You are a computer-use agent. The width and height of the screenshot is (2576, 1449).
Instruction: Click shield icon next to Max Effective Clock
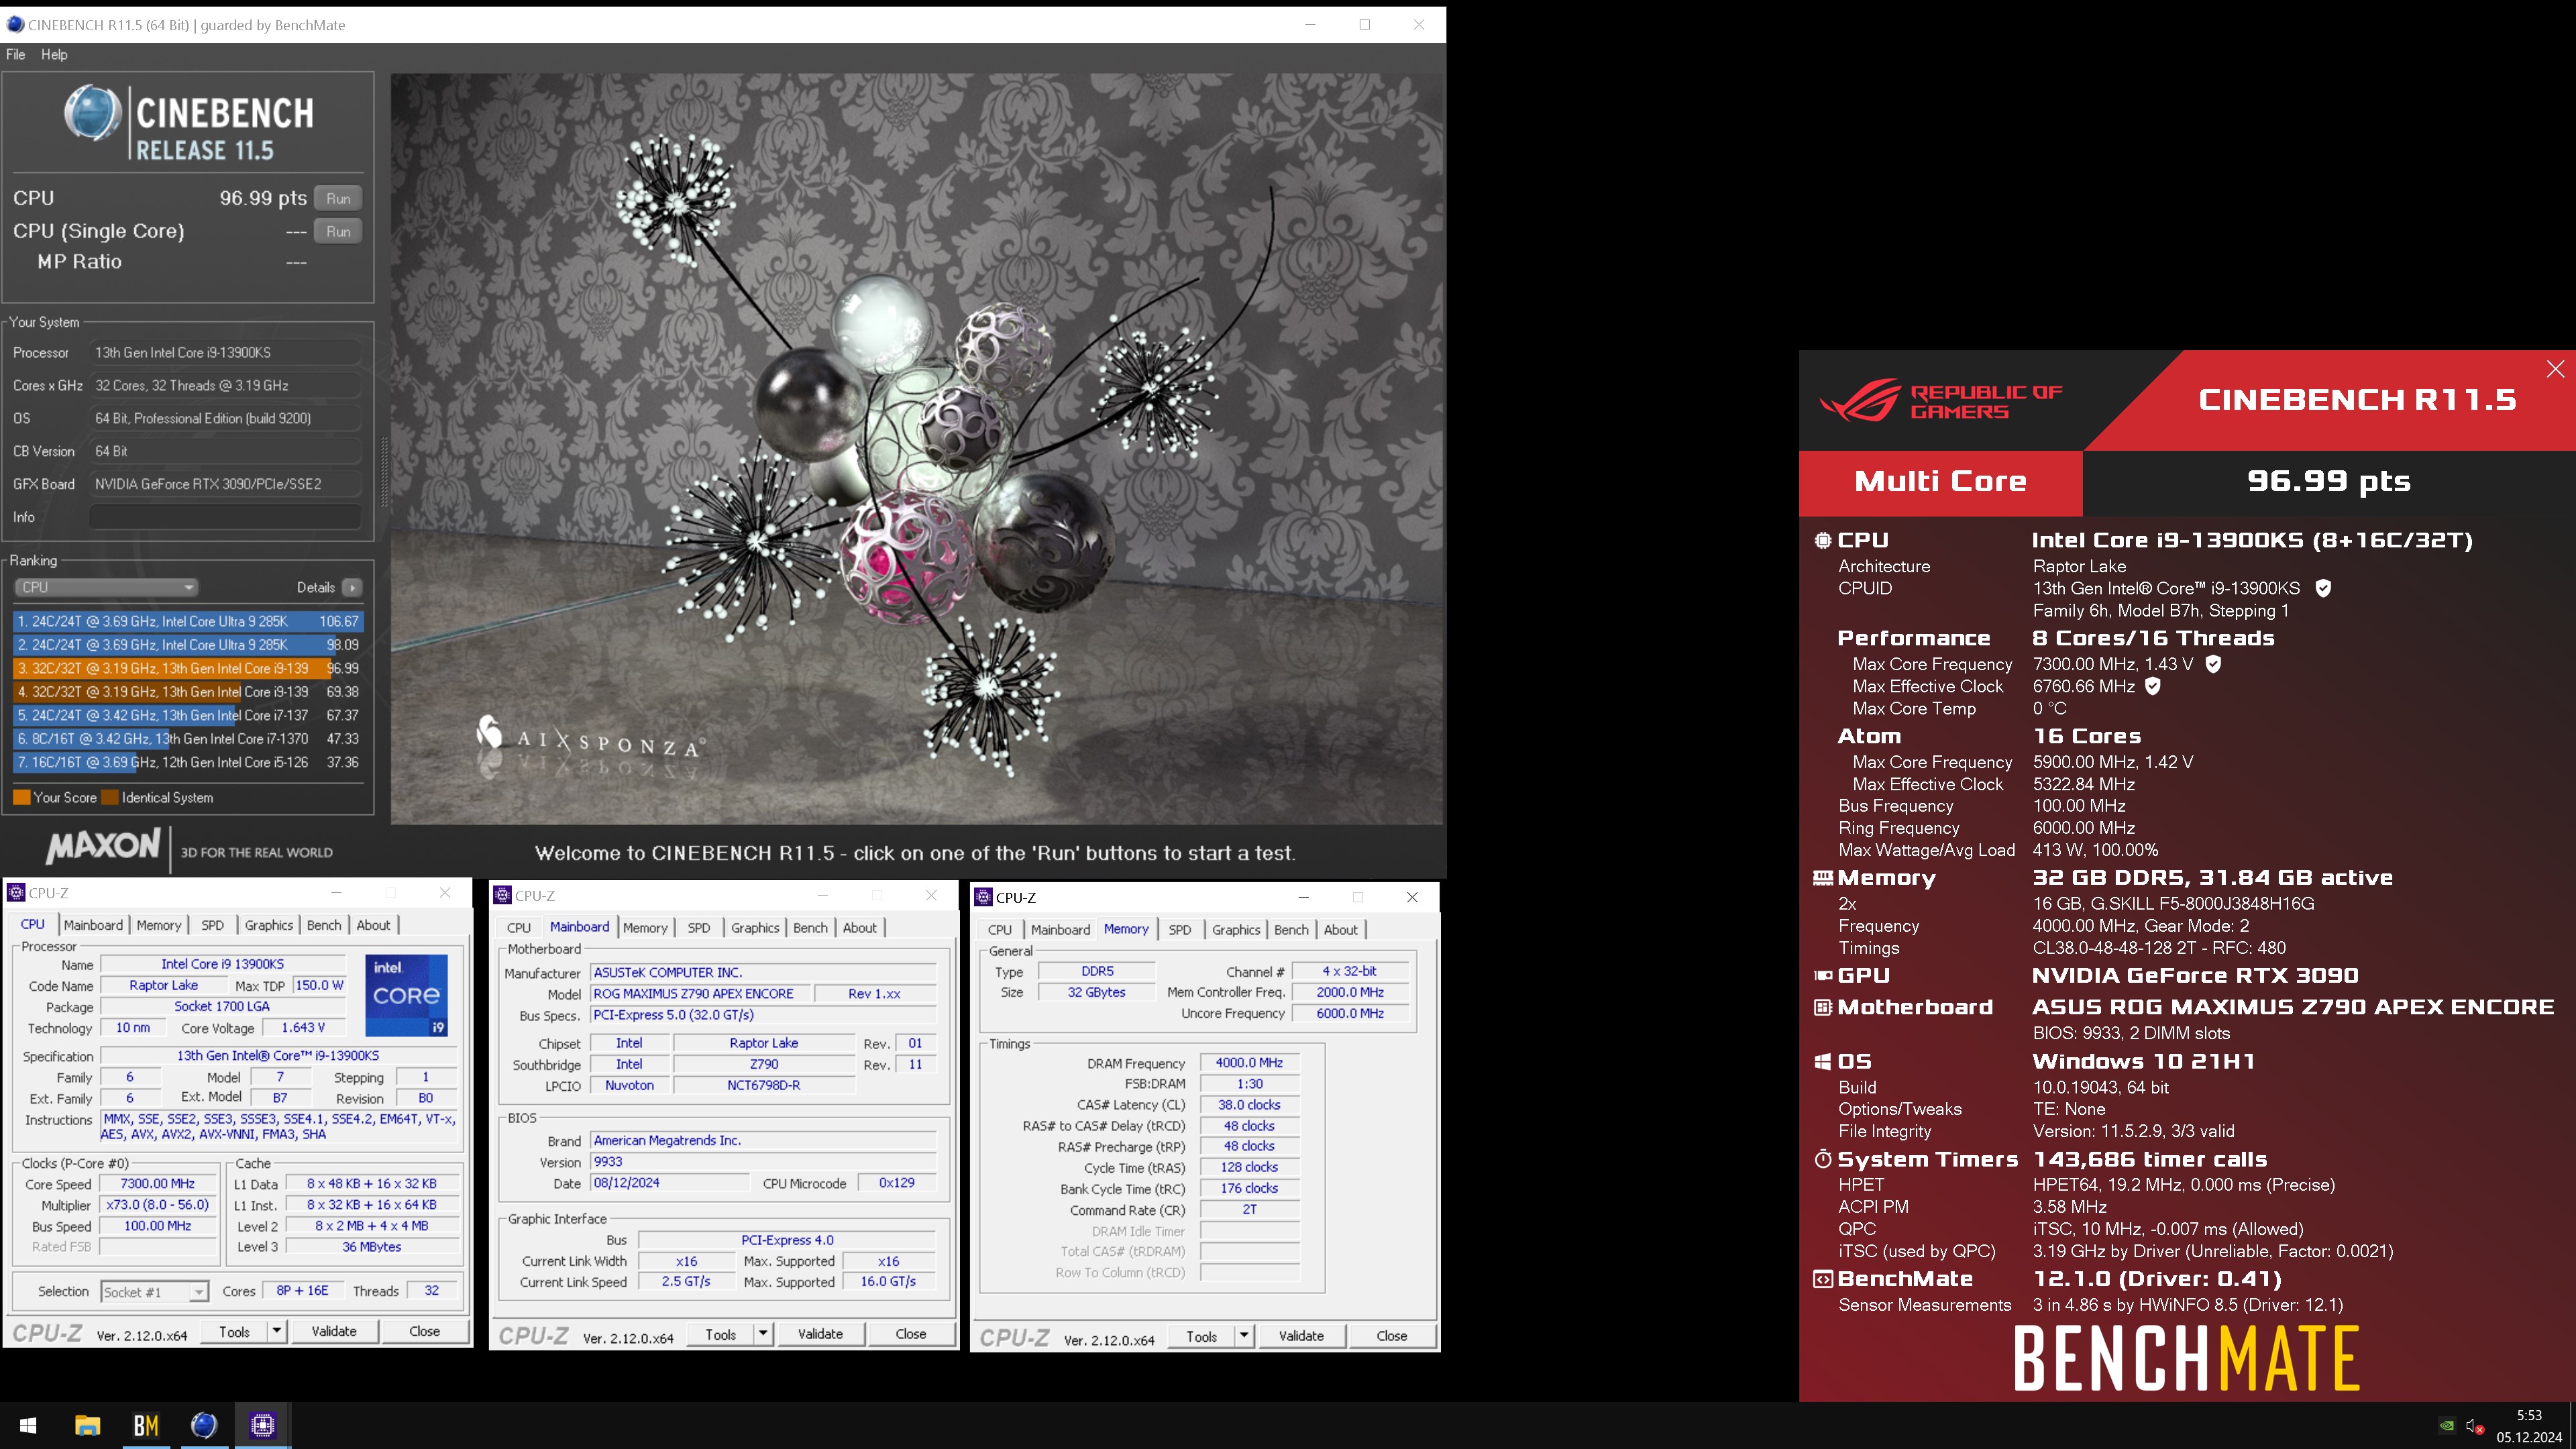[x=2153, y=686]
